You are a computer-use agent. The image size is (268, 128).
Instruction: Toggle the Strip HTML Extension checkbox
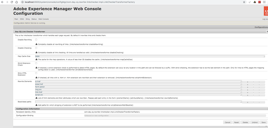[36, 73]
